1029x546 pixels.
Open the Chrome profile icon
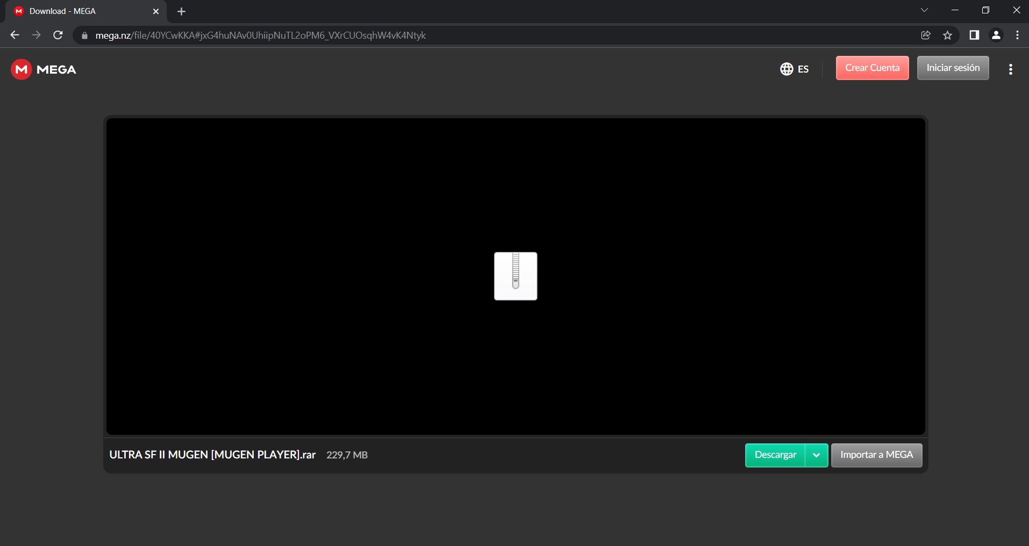click(996, 35)
